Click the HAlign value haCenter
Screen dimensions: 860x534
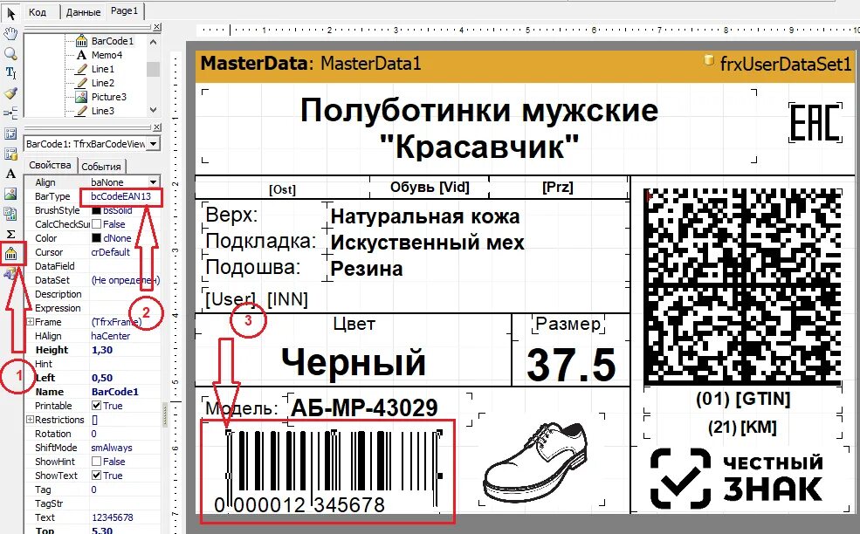pos(125,336)
